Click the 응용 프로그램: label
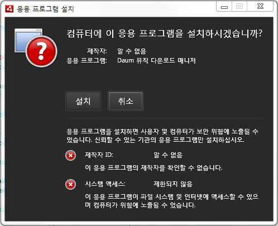 point(87,61)
